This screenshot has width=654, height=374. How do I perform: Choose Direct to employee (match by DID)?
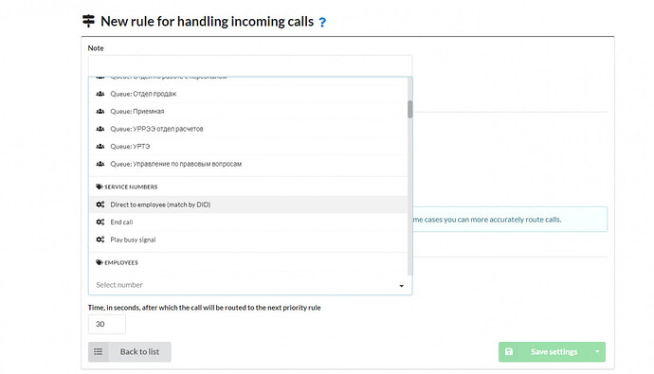click(x=248, y=205)
